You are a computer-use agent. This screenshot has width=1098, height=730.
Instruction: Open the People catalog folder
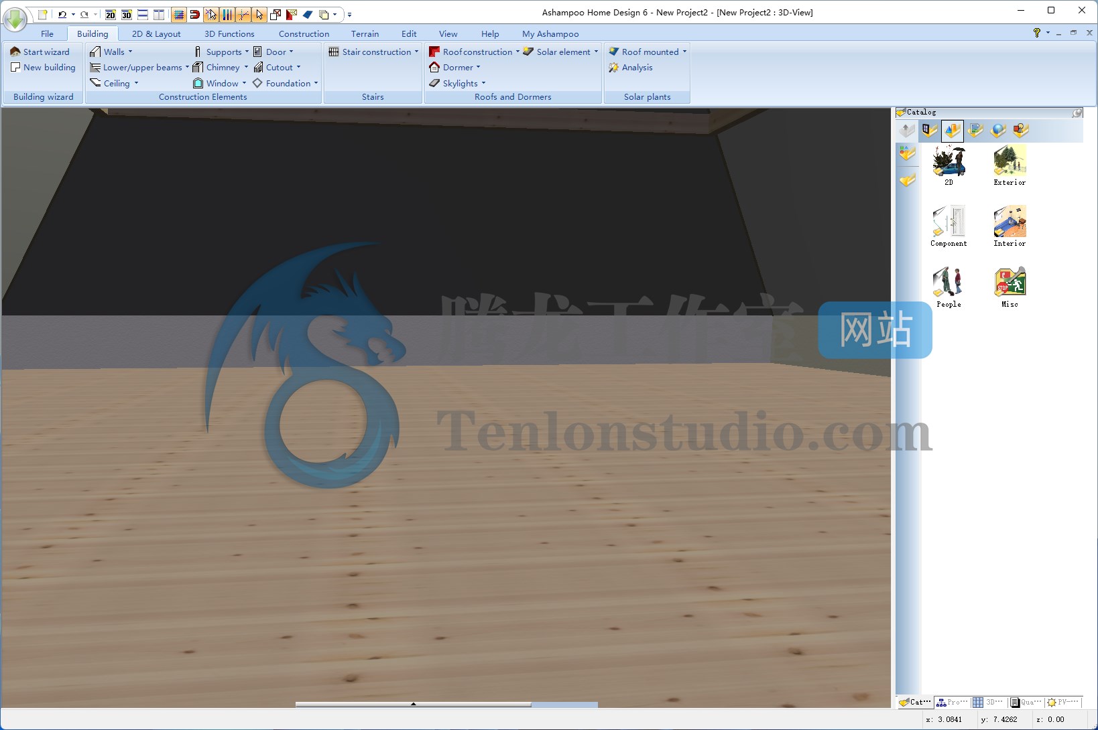click(x=949, y=287)
